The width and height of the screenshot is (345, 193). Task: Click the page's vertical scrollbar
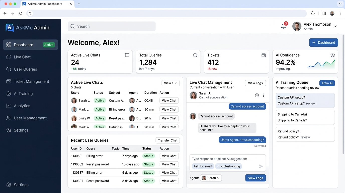point(343,94)
